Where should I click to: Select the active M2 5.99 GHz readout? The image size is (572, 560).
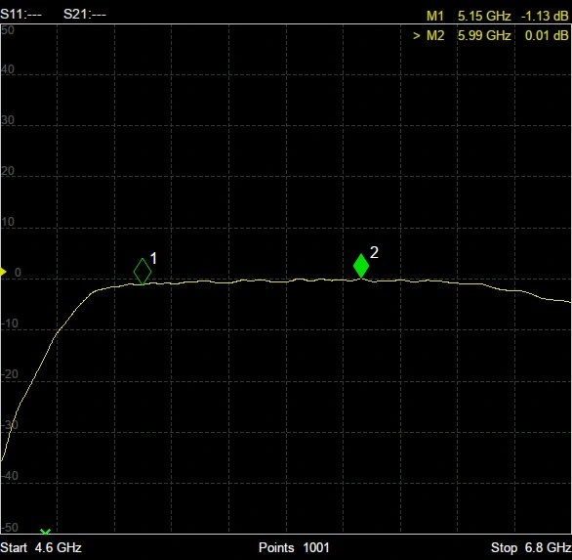point(491,35)
